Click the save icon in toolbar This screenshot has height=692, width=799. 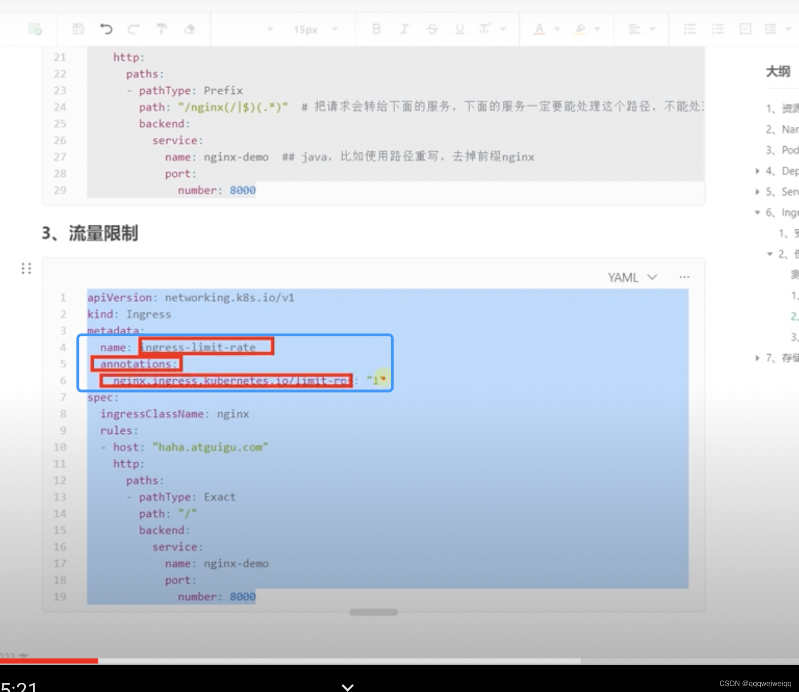click(79, 29)
